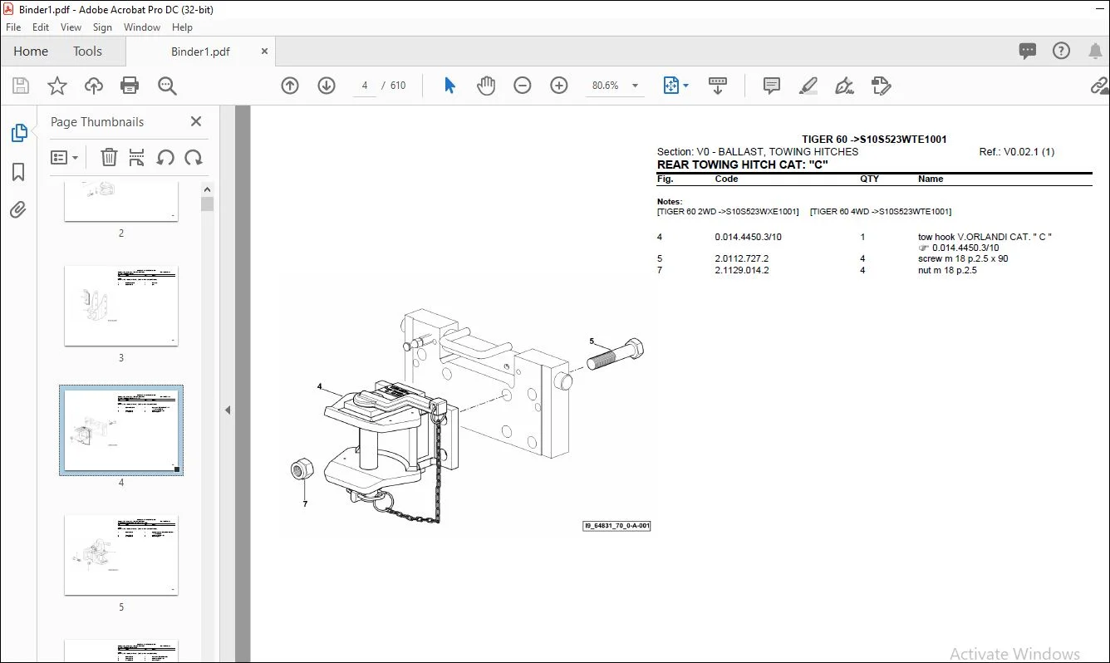
Task: Switch to the Tools tab
Action: [x=87, y=52]
